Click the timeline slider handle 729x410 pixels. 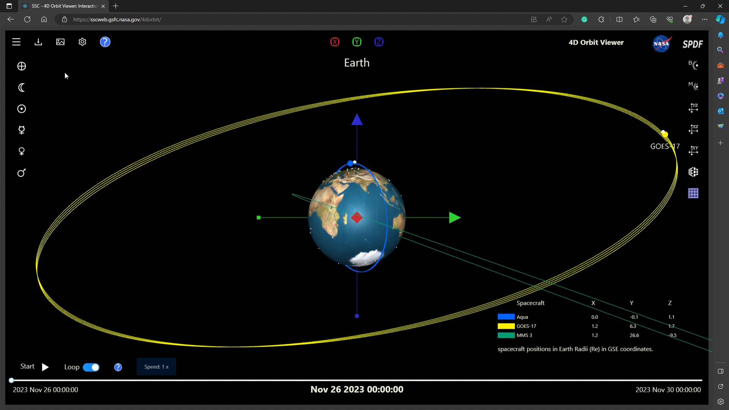(11, 380)
